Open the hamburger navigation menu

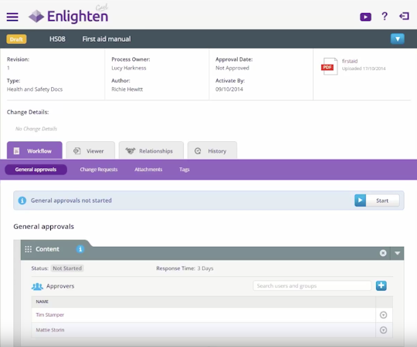(12, 17)
